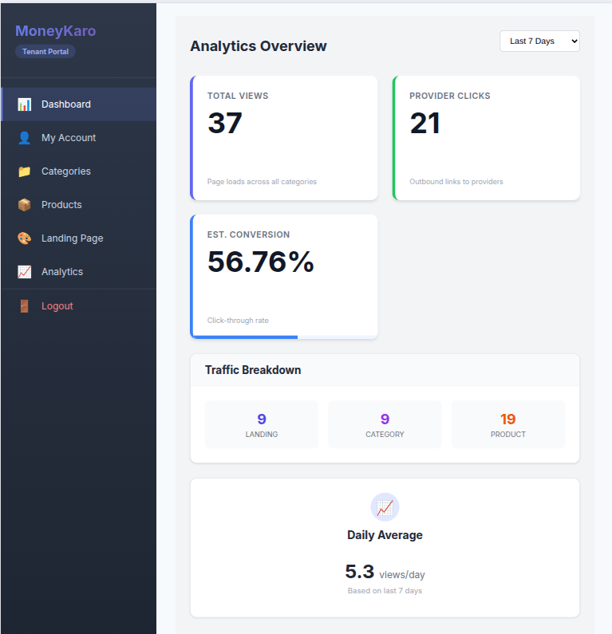Click the Tenant Portal badge

click(x=45, y=52)
